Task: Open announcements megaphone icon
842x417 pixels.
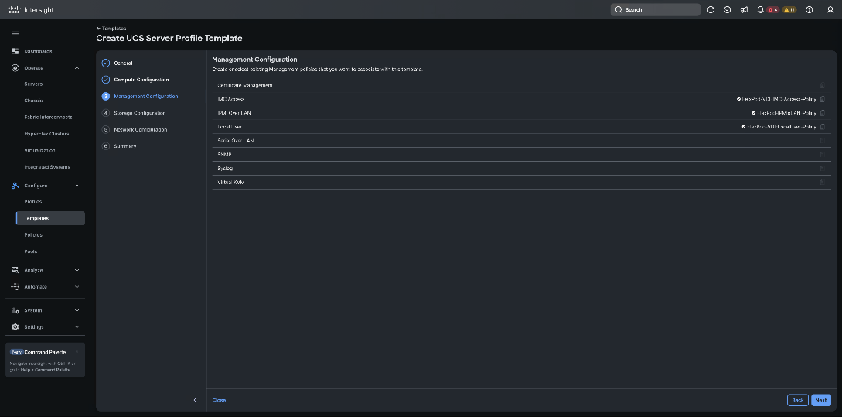Action: (x=744, y=10)
